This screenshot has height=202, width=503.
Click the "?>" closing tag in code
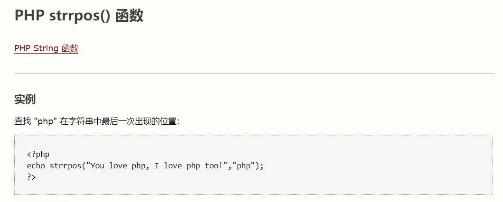(31, 177)
